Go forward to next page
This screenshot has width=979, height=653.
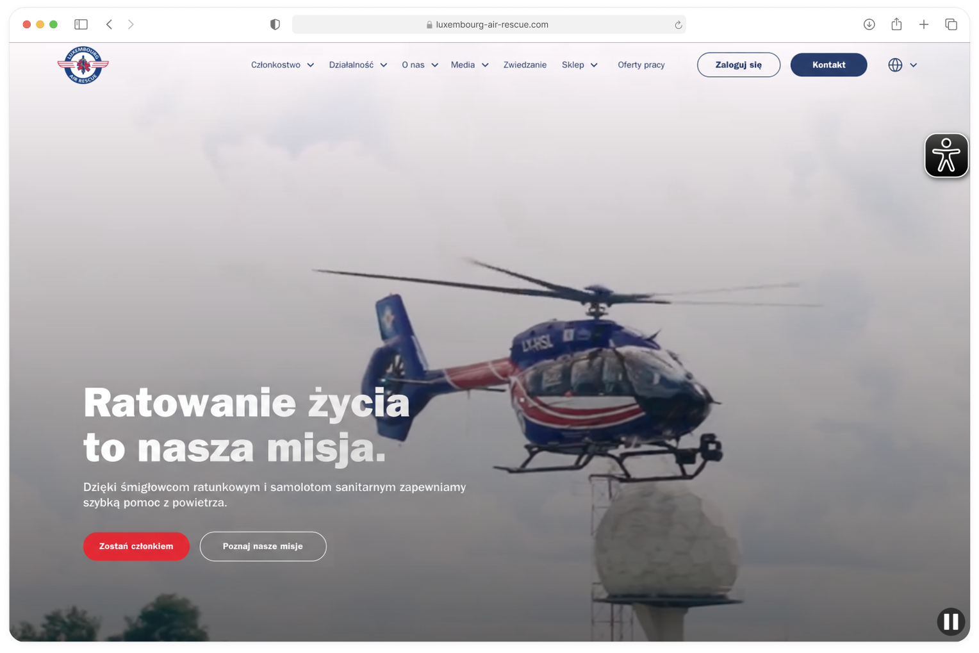click(131, 24)
